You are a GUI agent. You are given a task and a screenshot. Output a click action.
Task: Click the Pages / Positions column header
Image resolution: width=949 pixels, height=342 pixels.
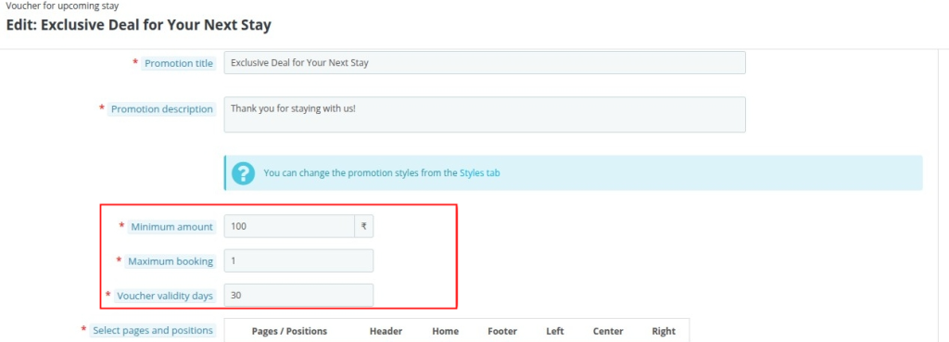coord(289,331)
